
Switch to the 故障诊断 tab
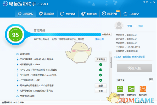47,14
